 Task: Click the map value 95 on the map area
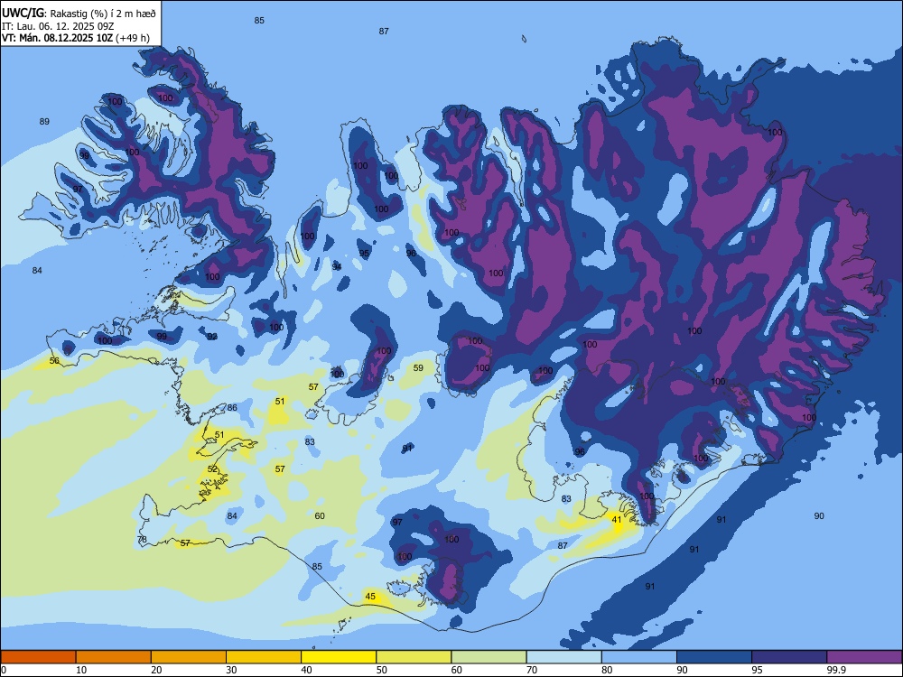tap(364, 254)
